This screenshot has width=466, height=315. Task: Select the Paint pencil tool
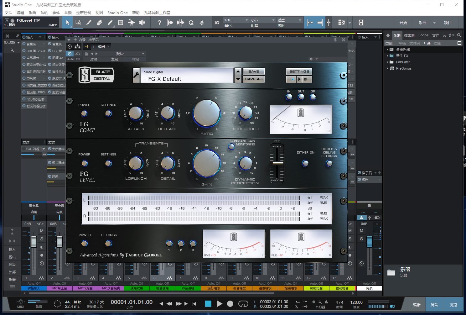(x=110, y=23)
